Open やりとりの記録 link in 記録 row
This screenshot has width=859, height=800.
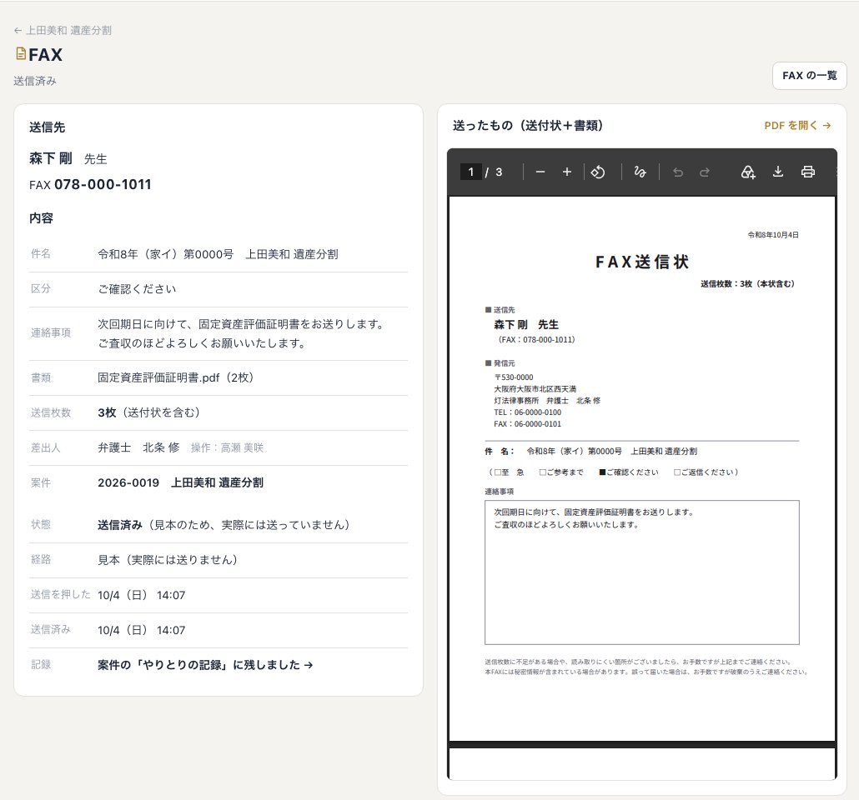[205, 665]
